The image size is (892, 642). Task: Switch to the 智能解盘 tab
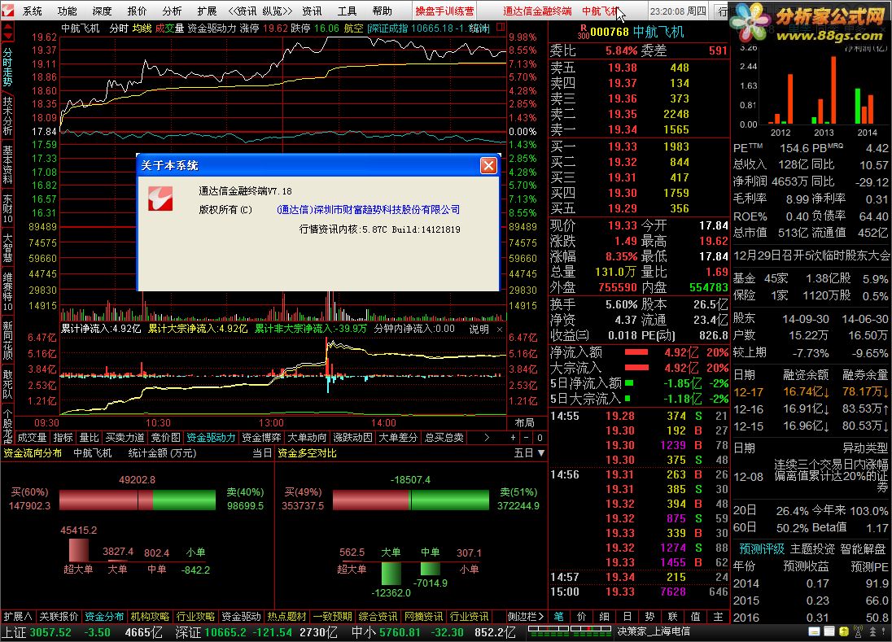pyautogui.click(x=863, y=548)
